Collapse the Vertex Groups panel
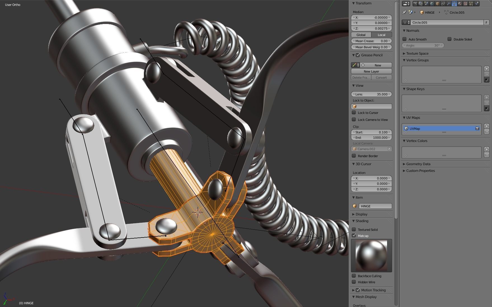This screenshot has width=492, height=307. (404, 60)
